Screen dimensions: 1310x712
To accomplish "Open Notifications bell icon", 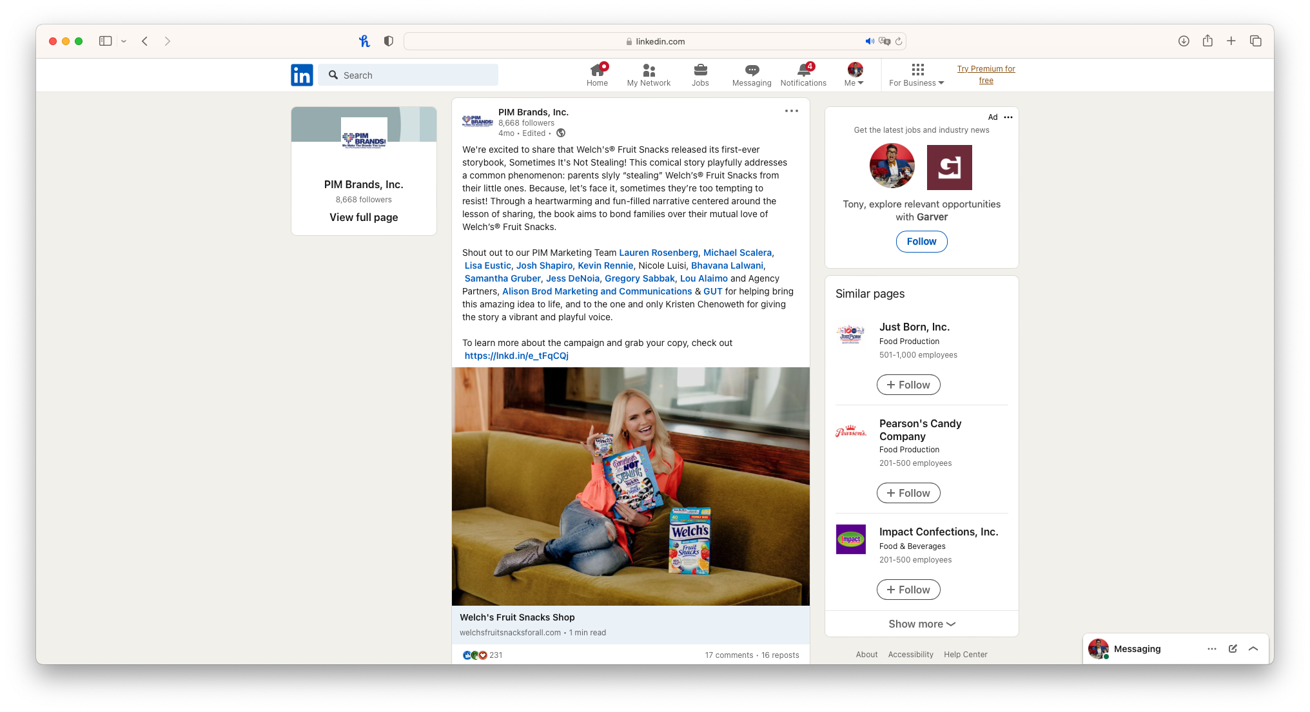I will coord(803,75).
